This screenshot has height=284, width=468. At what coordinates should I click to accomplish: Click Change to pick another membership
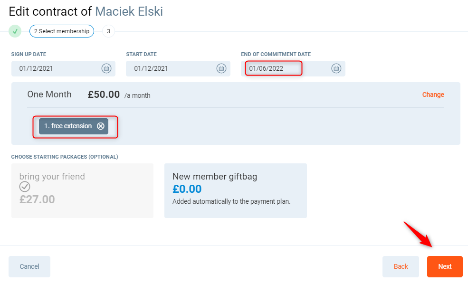coord(433,95)
